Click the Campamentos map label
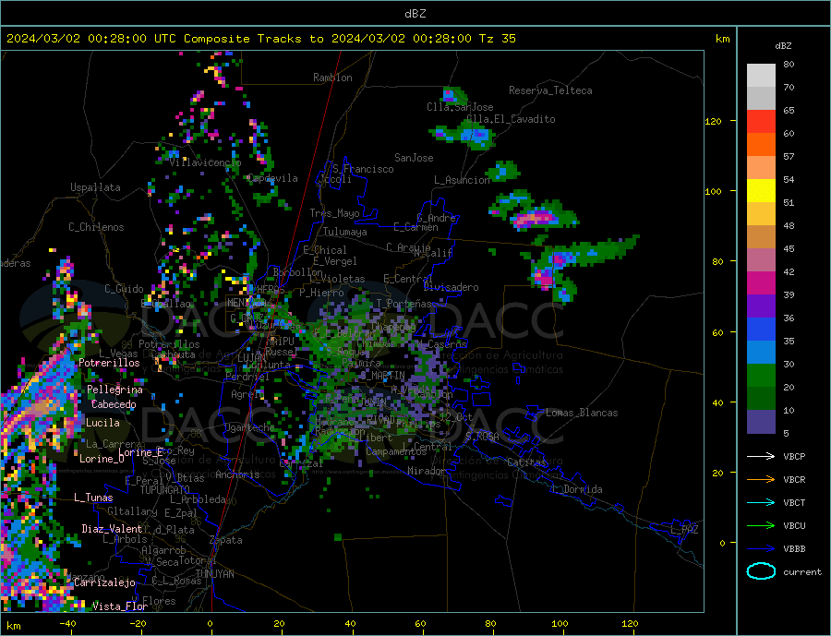 click(x=396, y=452)
